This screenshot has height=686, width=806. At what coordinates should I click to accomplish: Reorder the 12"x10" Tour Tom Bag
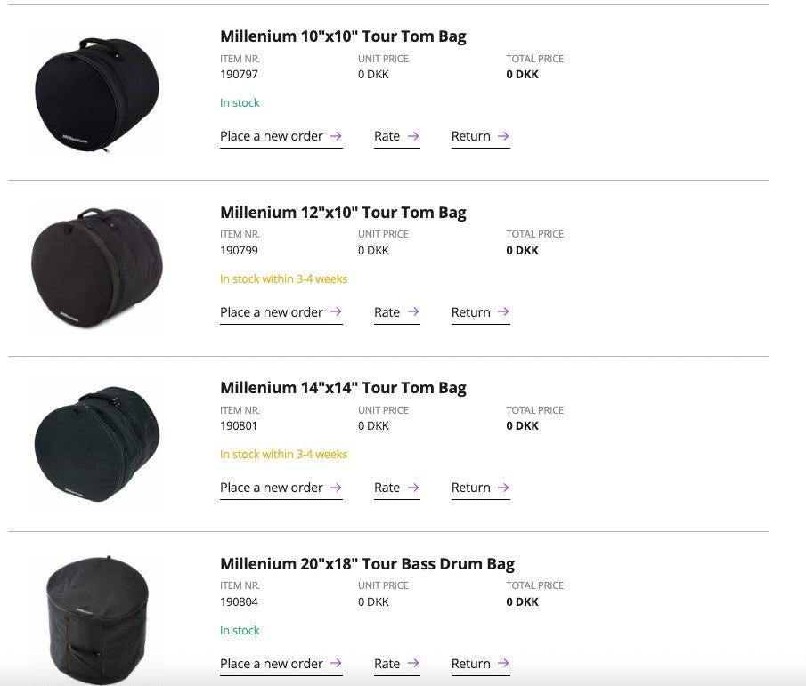281,312
